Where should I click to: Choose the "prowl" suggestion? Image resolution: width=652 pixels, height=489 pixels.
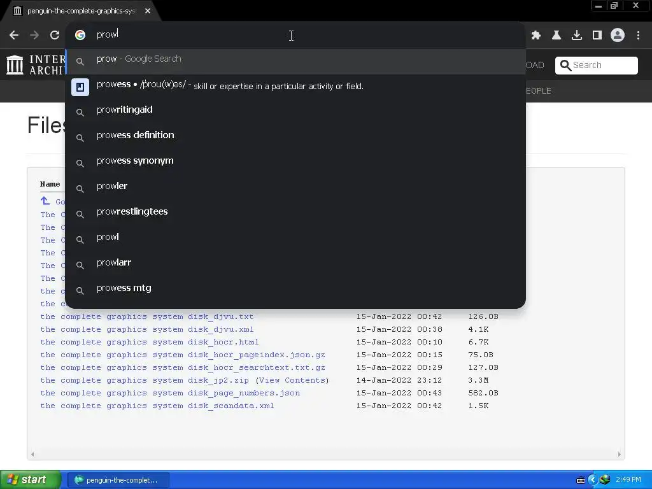(x=295, y=240)
